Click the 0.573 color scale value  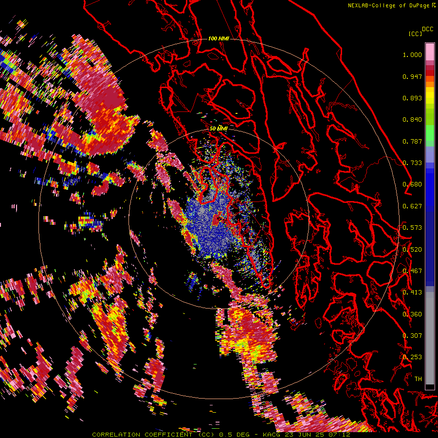click(x=412, y=228)
